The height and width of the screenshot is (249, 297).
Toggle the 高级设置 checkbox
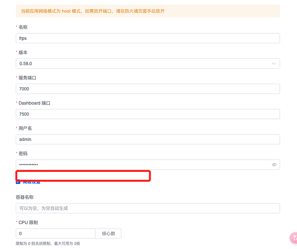(x=18, y=182)
